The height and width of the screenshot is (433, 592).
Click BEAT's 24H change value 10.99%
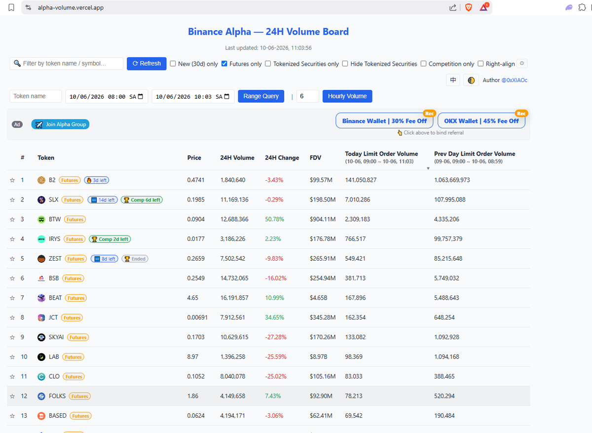[x=275, y=298]
